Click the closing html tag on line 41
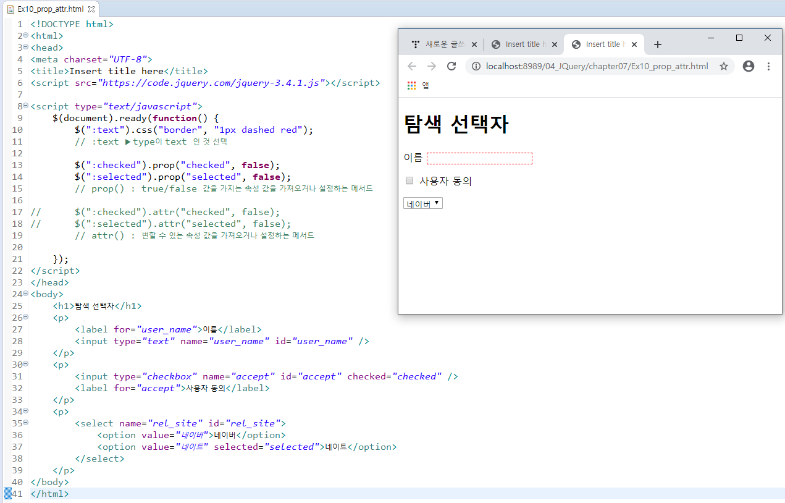Image resolution: width=785 pixels, height=503 pixels. coord(50,494)
